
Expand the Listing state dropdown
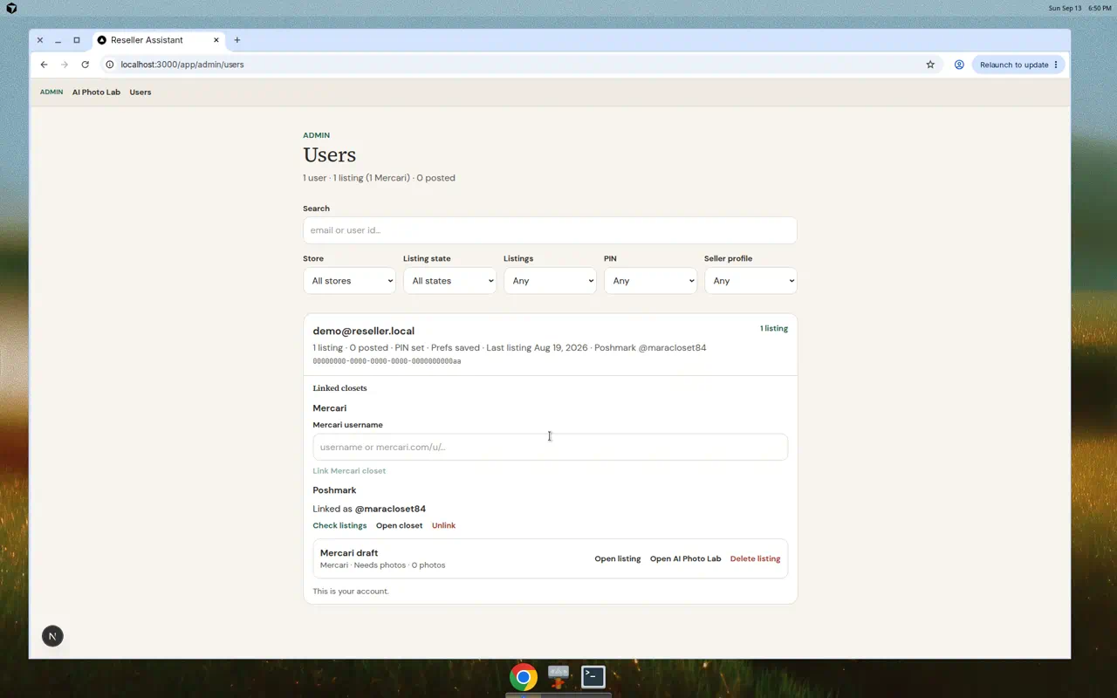click(449, 281)
